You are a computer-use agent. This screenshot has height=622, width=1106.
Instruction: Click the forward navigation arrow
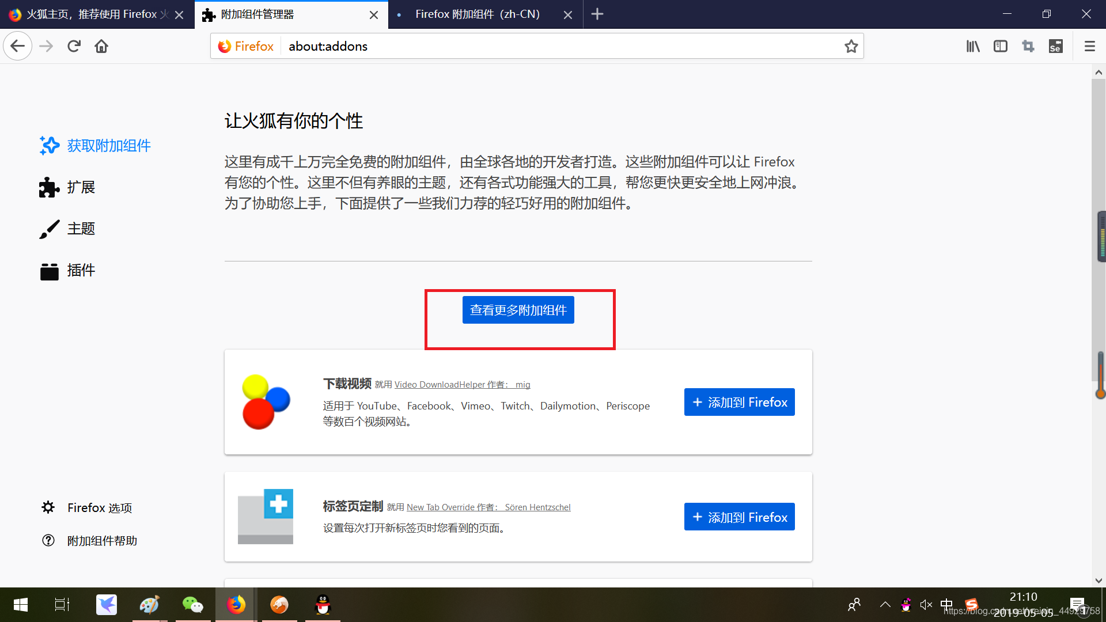pos(46,46)
